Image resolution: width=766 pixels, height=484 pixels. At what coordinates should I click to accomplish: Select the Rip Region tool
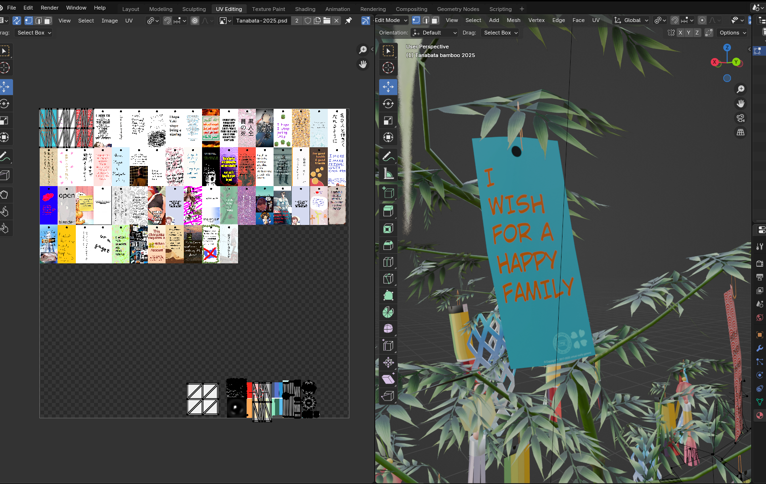coord(388,396)
